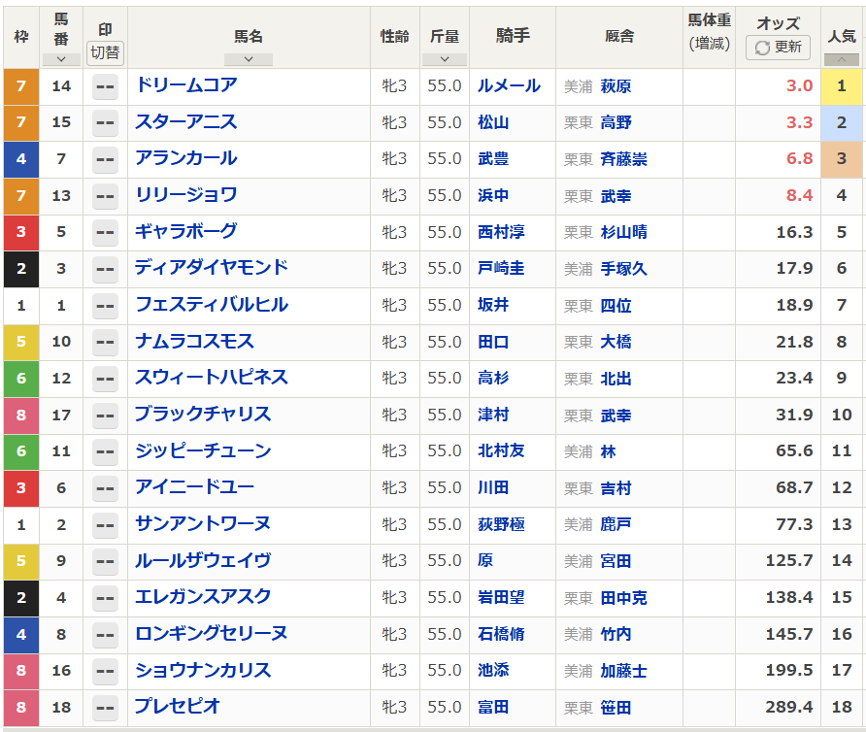Sort by 斤量 using the dropdown arrow
866x732 pixels.
point(445,59)
